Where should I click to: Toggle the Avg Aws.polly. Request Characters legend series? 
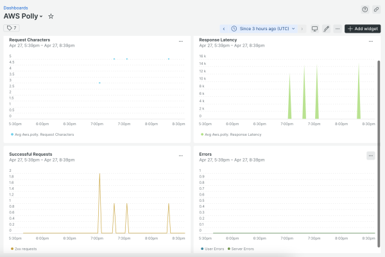tap(42, 135)
